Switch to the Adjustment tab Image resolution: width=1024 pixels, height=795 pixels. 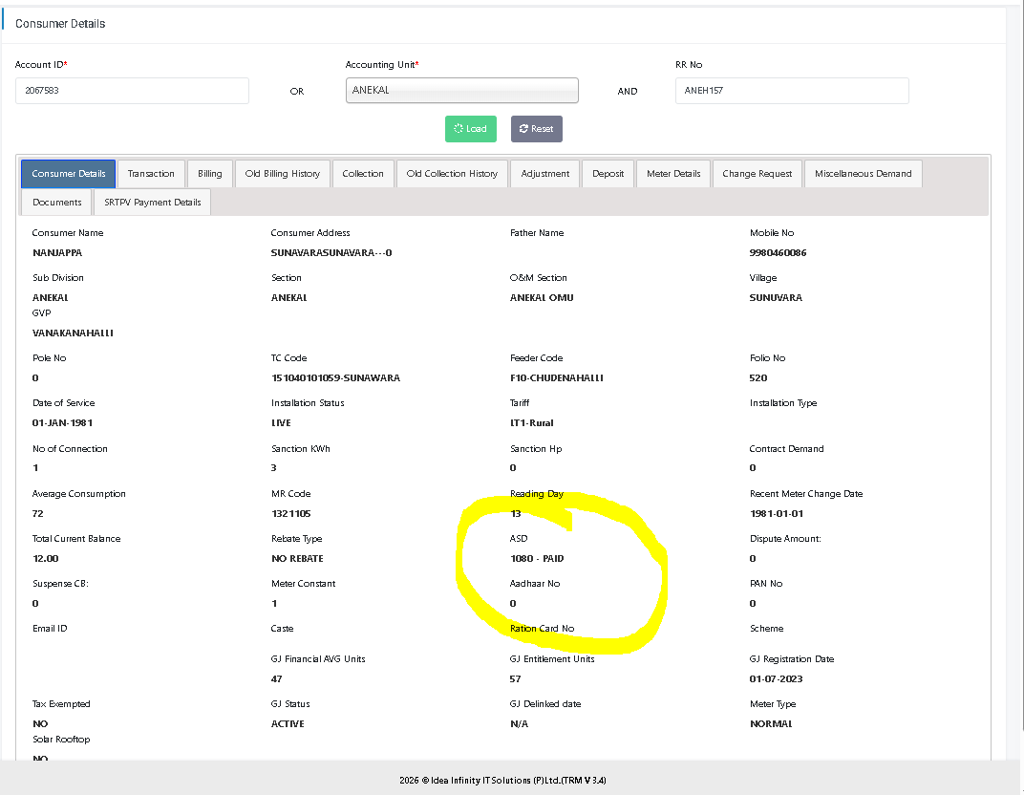click(x=545, y=174)
